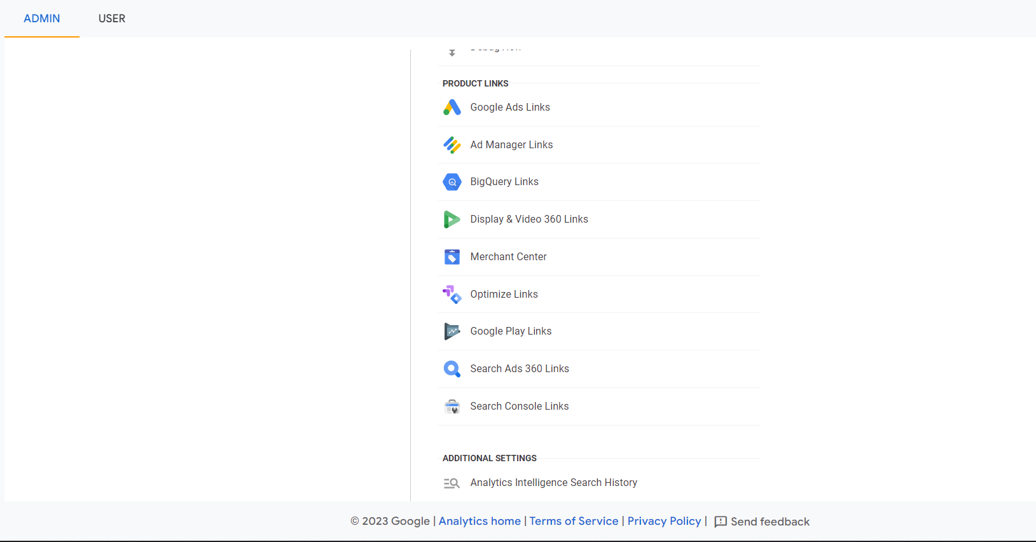Image resolution: width=1036 pixels, height=542 pixels.
Task: Click the Analytics Intelligence Search History icon
Action: click(x=452, y=483)
